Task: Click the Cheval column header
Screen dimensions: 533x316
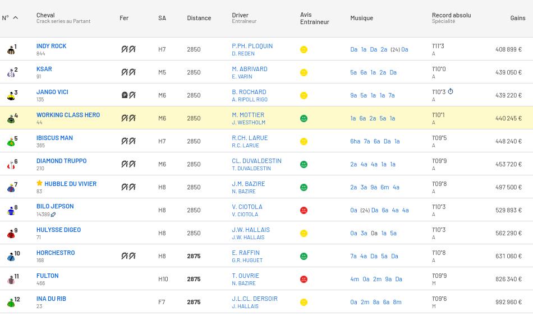Action: tap(45, 15)
